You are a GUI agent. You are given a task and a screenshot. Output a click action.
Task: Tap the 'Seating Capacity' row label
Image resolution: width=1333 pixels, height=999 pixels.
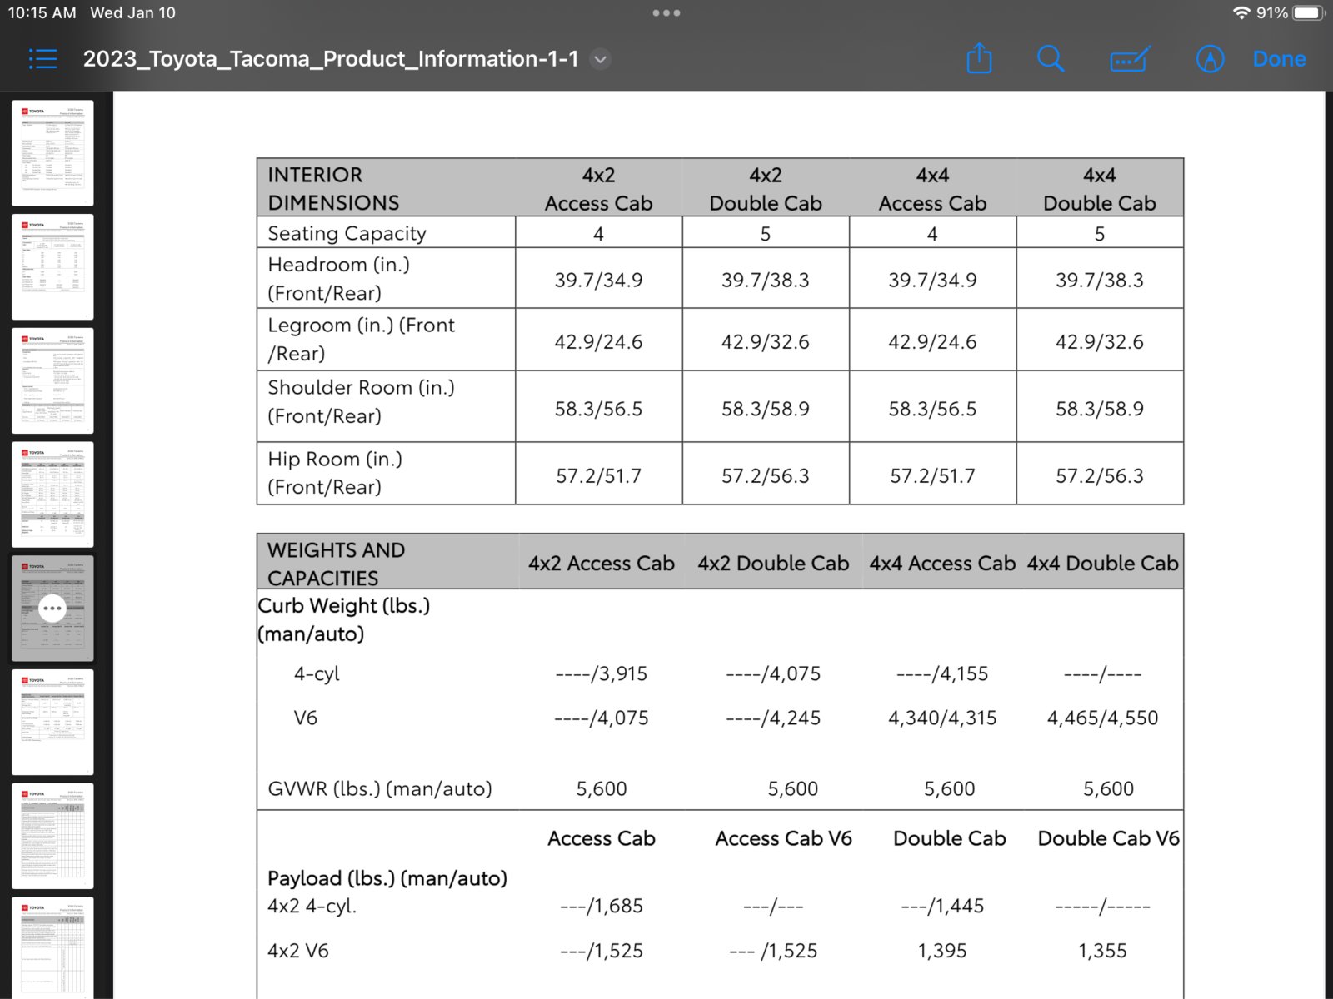pyautogui.click(x=347, y=233)
